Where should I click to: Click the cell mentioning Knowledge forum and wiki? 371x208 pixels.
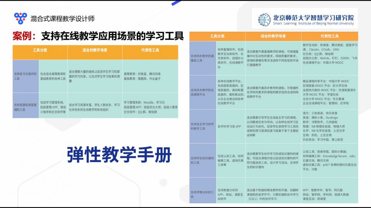point(329,160)
